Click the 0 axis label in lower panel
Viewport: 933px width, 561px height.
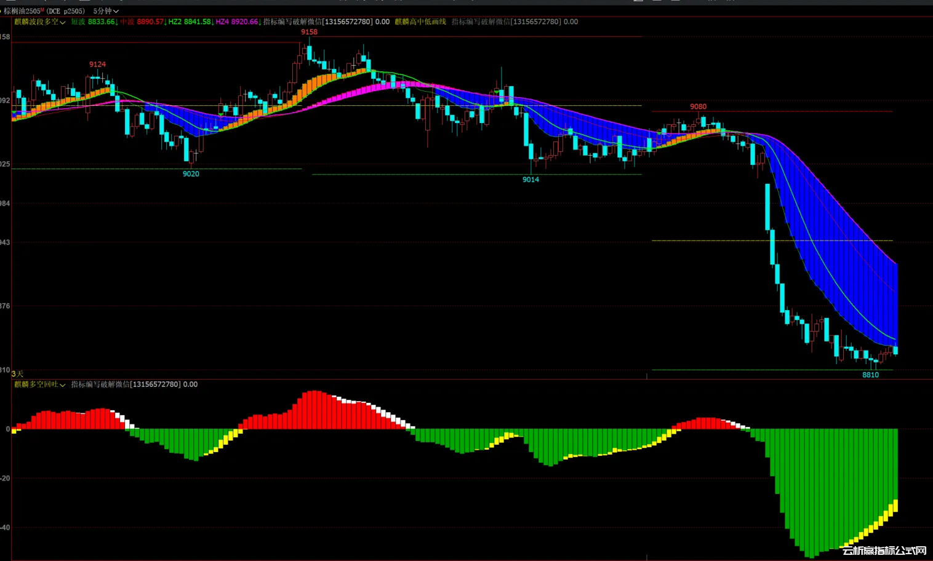pos(7,429)
